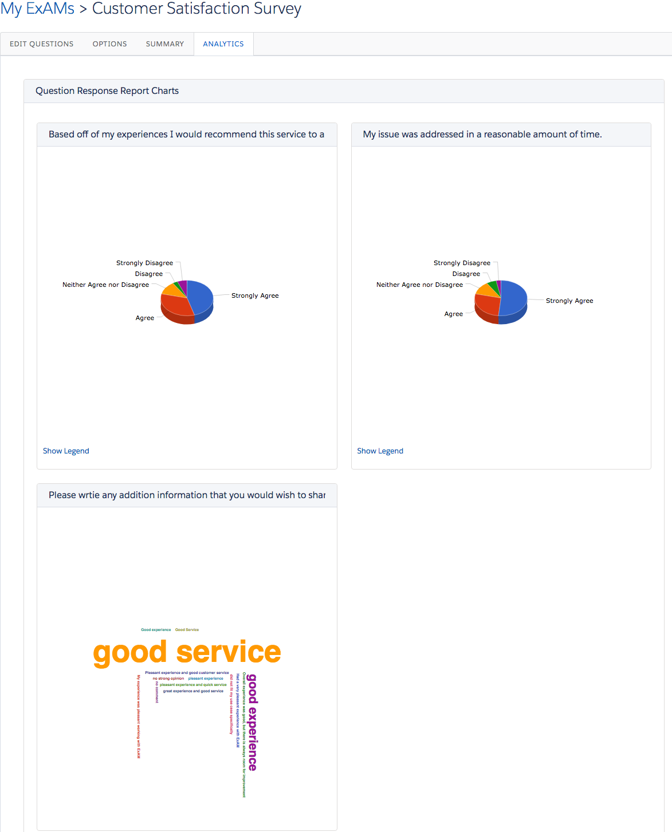
Task: Click the Strongly Agree label in right chart
Action: pyautogui.click(x=569, y=301)
